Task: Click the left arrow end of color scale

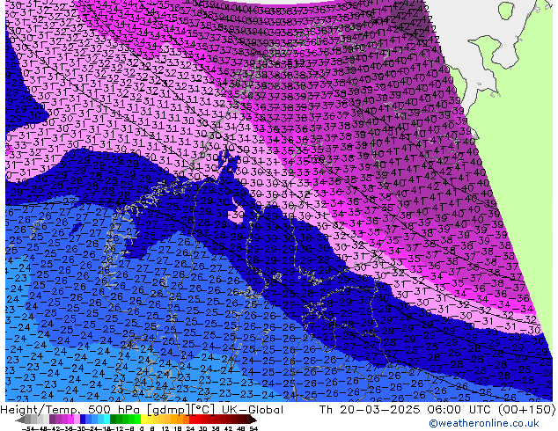Action: [x=20, y=420]
